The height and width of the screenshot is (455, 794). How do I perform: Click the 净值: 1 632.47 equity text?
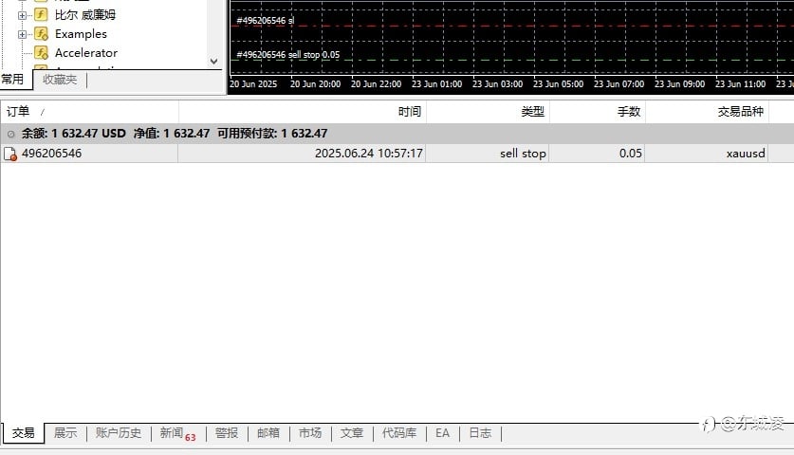[x=172, y=134]
